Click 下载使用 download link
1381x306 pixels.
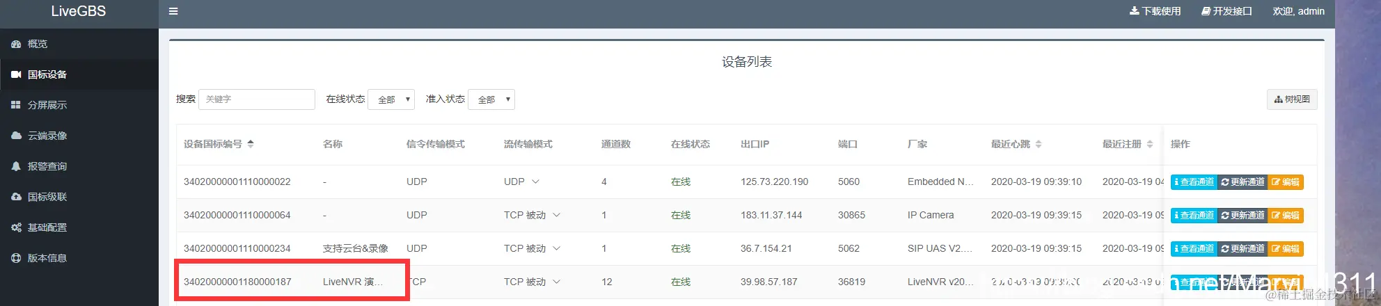[x=1155, y=11]
